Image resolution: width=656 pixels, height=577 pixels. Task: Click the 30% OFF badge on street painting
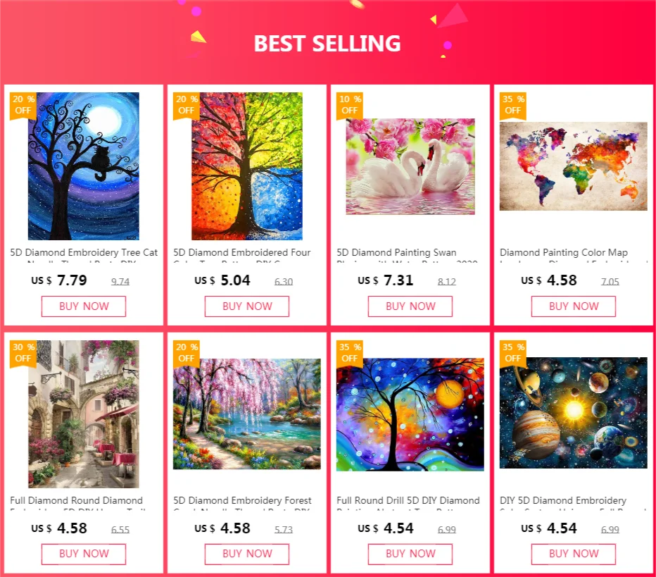[x=23, y=353]
